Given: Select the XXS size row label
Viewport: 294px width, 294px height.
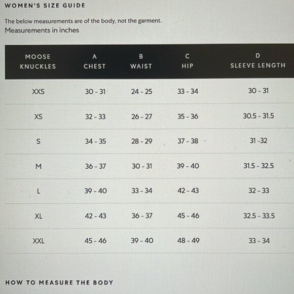Looking at the screenshot, I should pyautogui.click(x=38, y=92).
